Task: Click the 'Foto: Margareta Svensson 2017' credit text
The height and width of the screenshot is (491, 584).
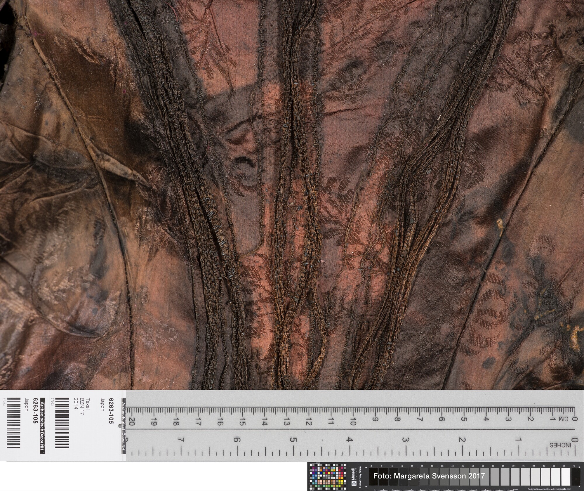Action: [x=429, y=476]
